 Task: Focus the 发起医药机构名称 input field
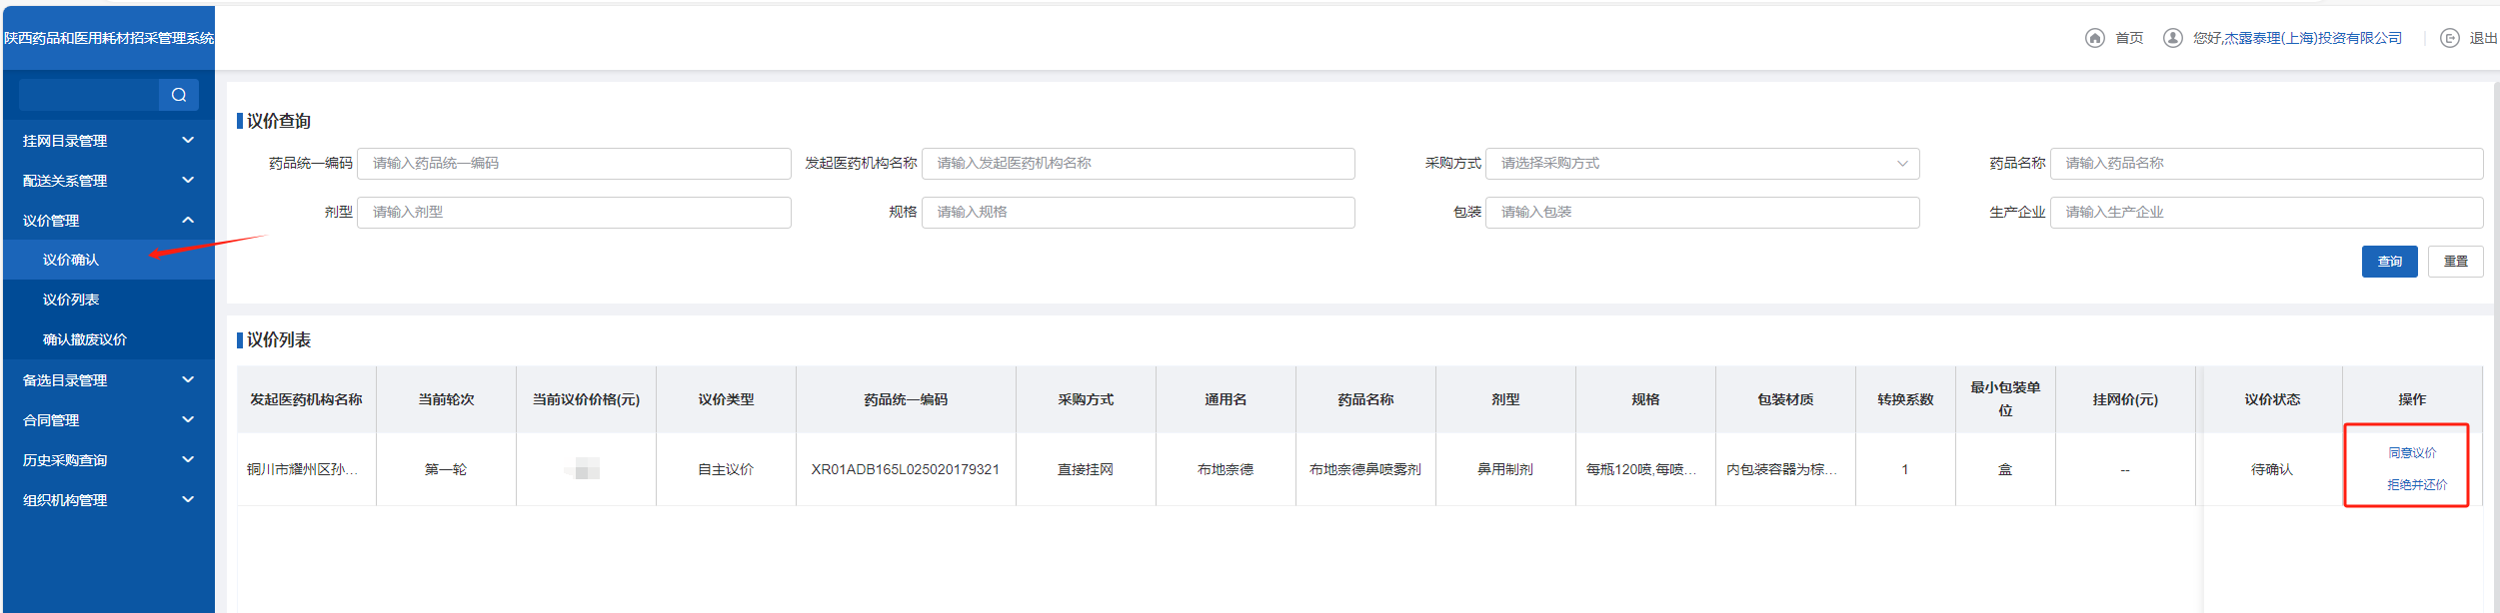click(x=1138, y=164)
